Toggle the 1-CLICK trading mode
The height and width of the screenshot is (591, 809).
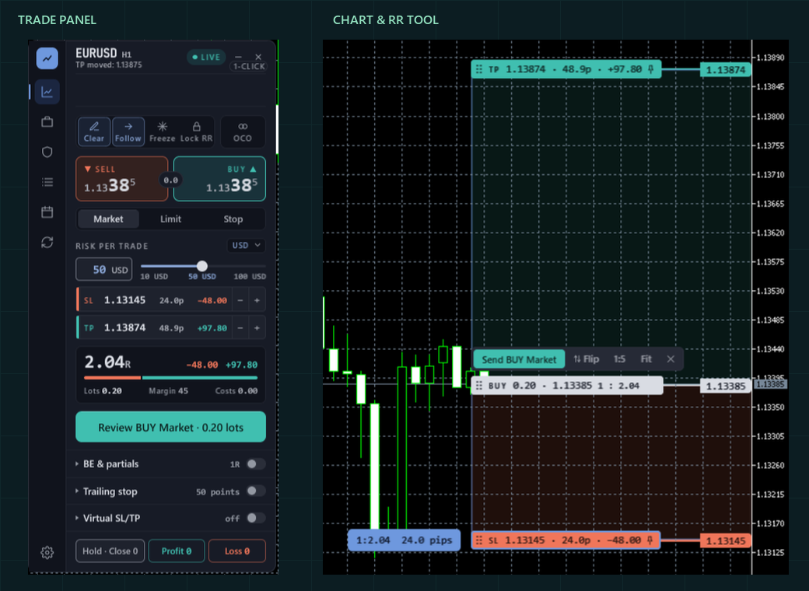pos(249,67)
